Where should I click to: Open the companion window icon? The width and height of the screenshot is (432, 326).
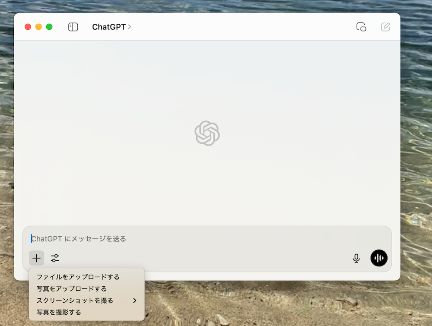pos(361,27)
